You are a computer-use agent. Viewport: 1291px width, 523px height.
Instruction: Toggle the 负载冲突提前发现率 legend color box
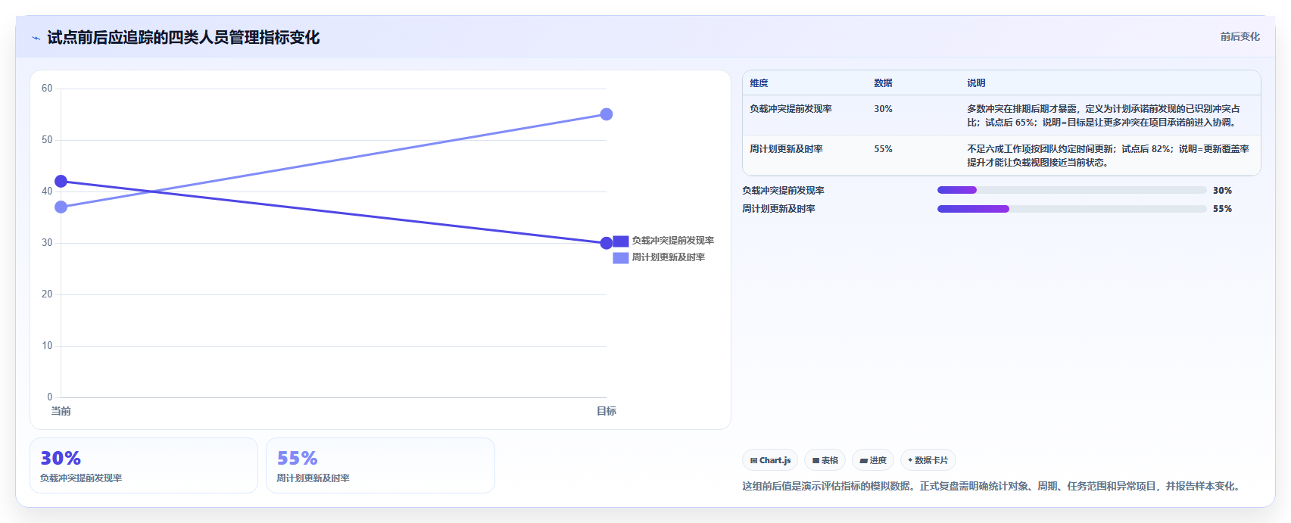(x=621, y=241)
